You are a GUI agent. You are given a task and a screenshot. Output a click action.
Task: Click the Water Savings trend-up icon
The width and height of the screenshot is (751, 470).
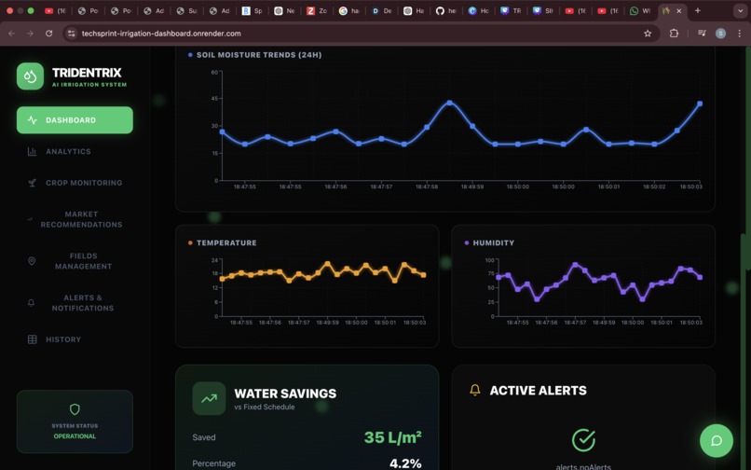click(x=209, y=398)
